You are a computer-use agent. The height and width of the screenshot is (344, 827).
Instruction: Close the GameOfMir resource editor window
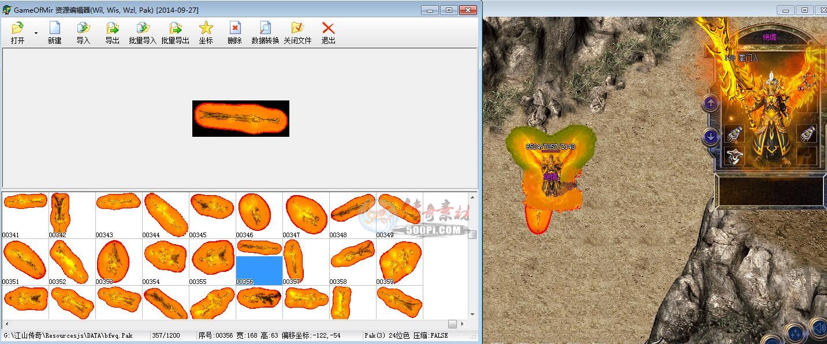469,10
